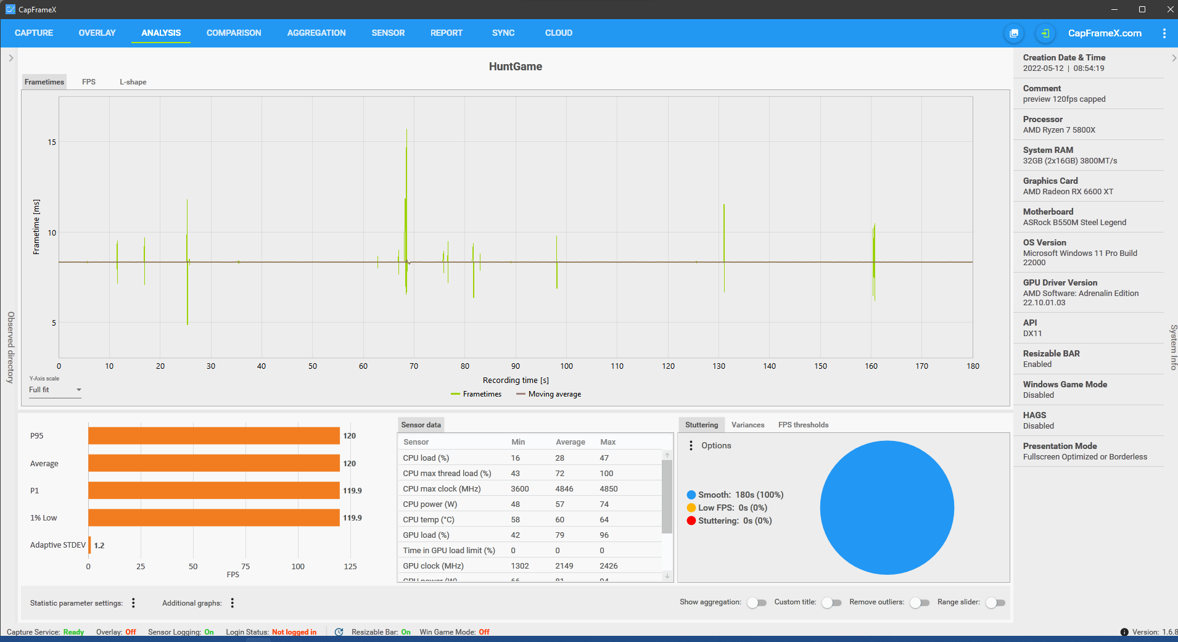Click Capture Service Ready status
The width and height of the screenshot is (1178, 642).
(x=45, y=632)
